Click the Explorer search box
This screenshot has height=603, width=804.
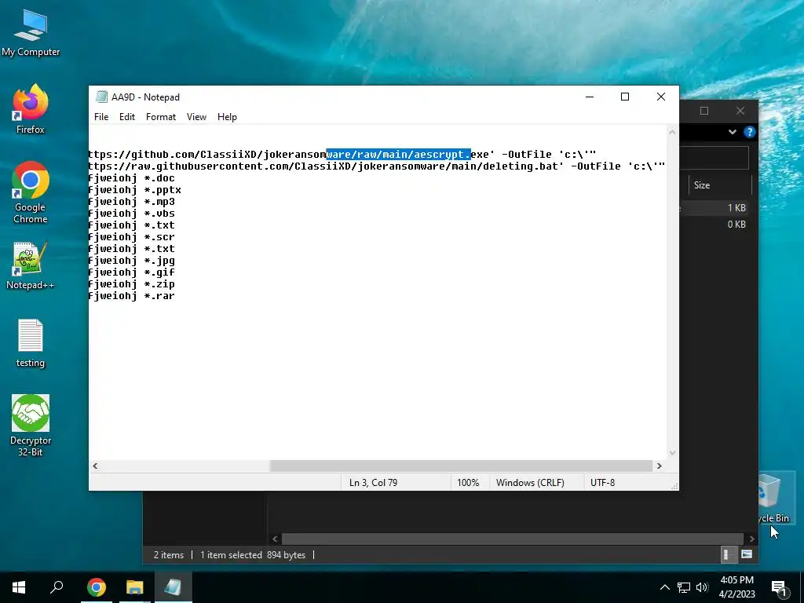(x=714, y=159)
